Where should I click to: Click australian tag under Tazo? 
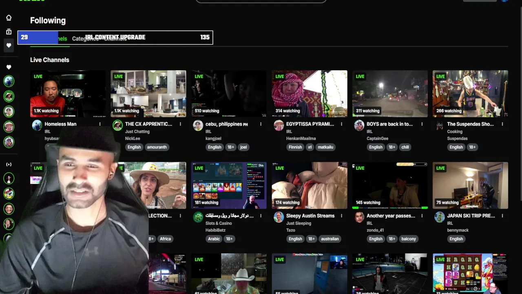(330, 239)
